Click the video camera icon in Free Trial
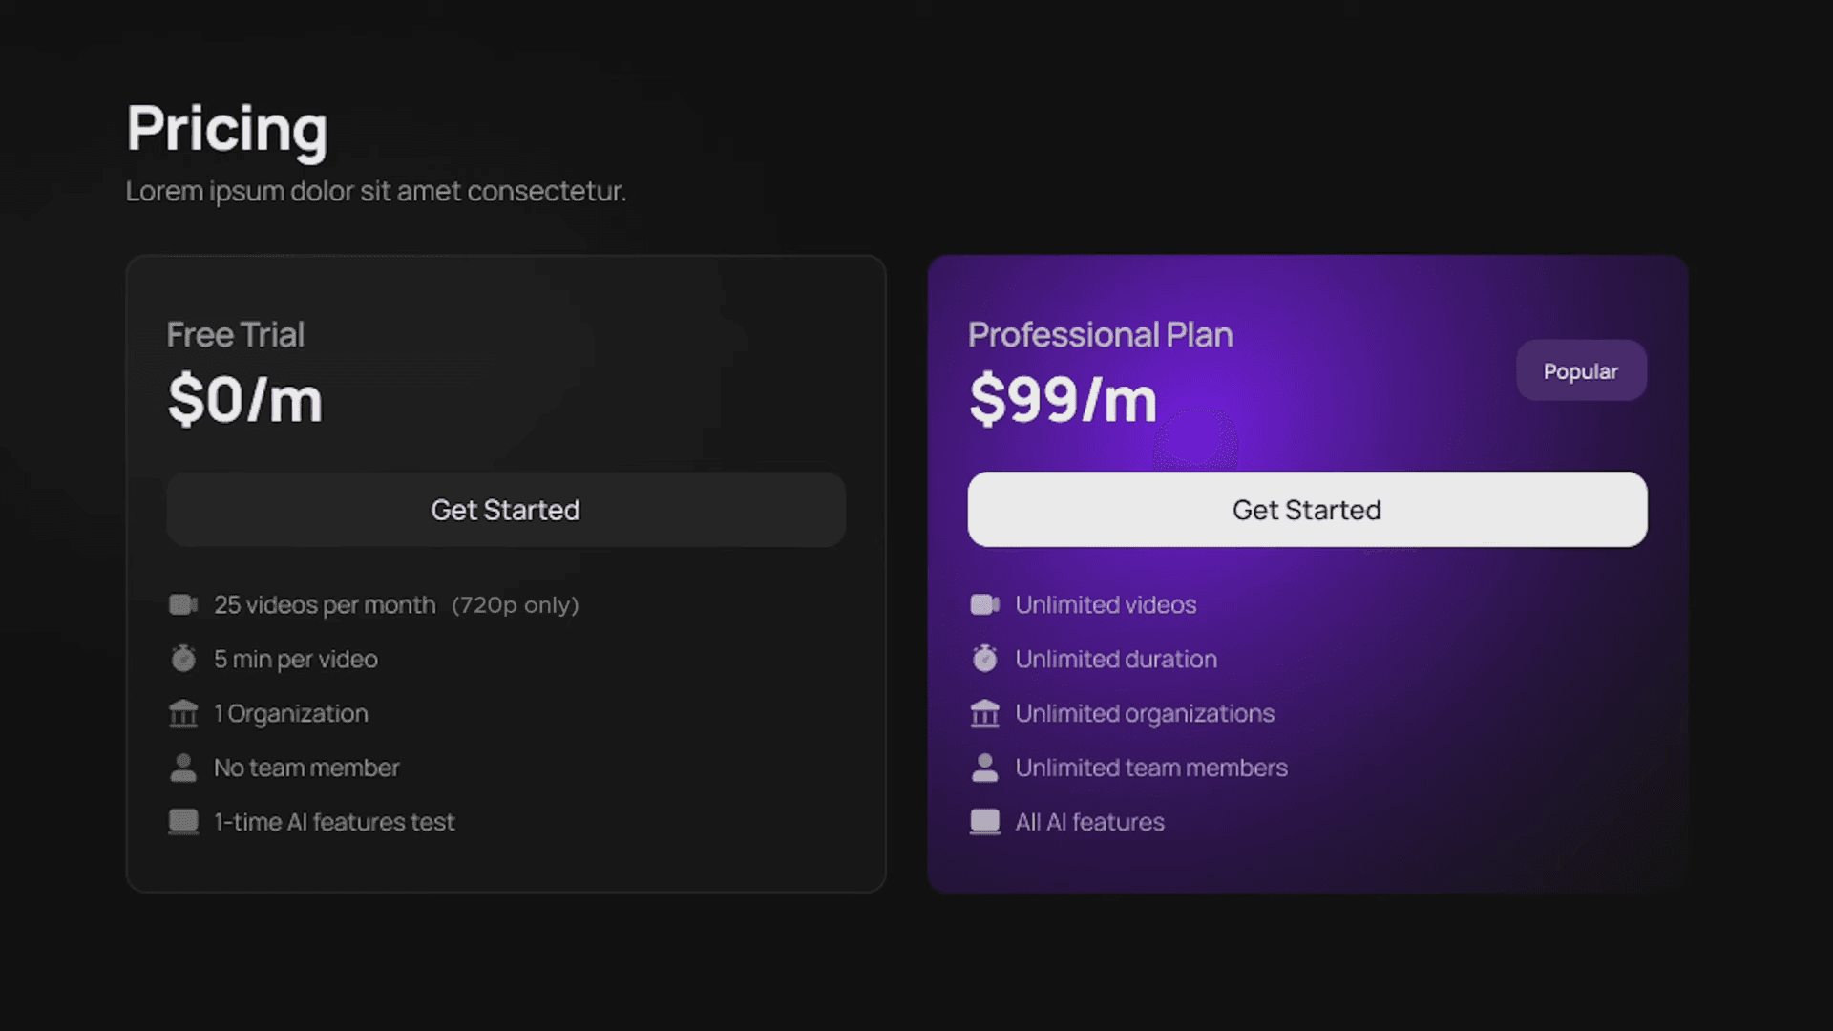This screenshot has height=1031, width=1833. coord(182,604)
